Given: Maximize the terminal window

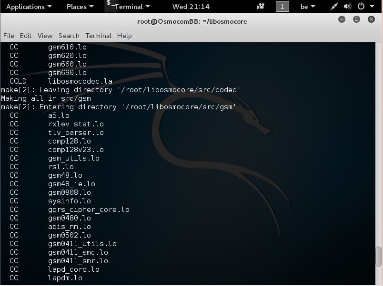Looking at the screenshot, I should pos(356,19).
